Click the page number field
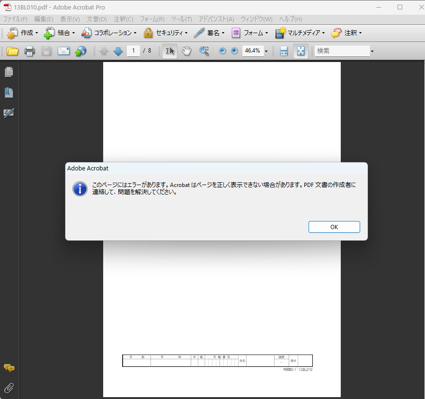 pos(133,51)
